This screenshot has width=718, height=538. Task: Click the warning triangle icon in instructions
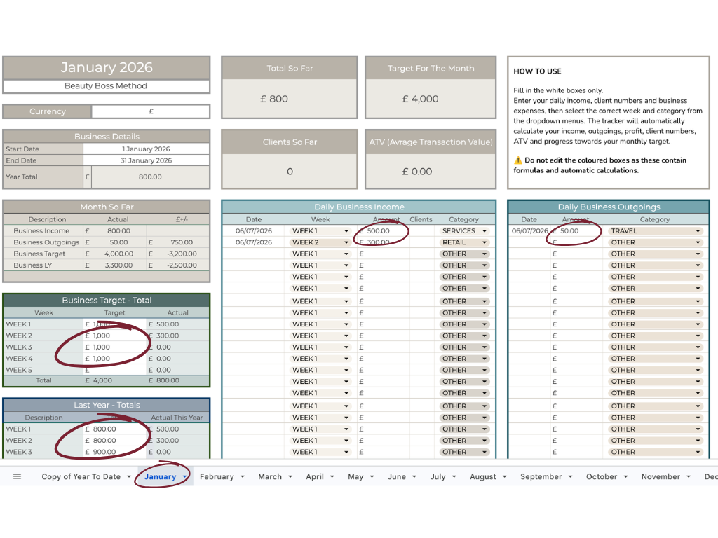pyautogui.click(x=518, y=160)
